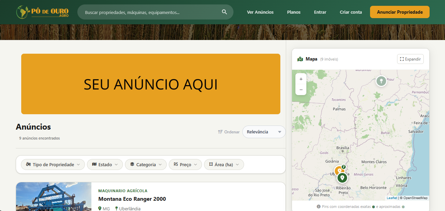Zoom out the map with minus button
The height and width of the screenshot is (211, 445).
click(301, 90)
